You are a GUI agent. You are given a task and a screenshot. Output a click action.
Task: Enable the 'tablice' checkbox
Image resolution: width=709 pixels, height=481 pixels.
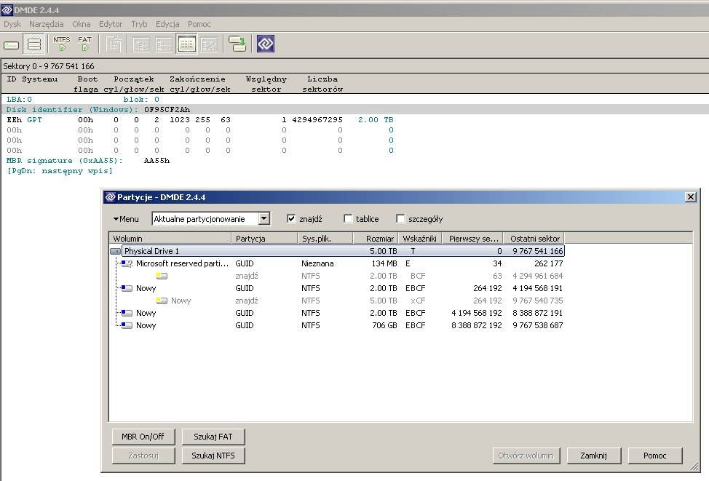(x=348, y=219)
